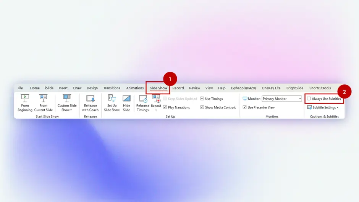This screenshot has height=202, width=359.
Task: Toggle Keep Slides Updated checkbox
Action: 165,99
